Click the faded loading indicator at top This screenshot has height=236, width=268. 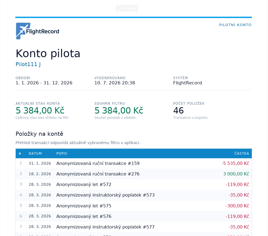pos(127,8)
